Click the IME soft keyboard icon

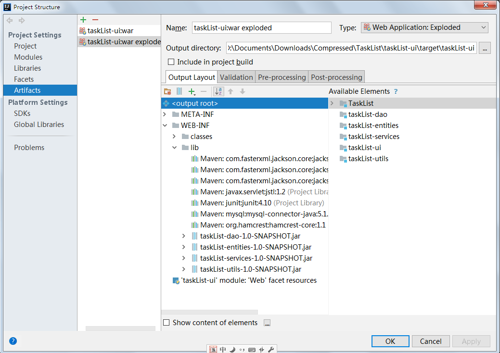(x=252, y=350)
